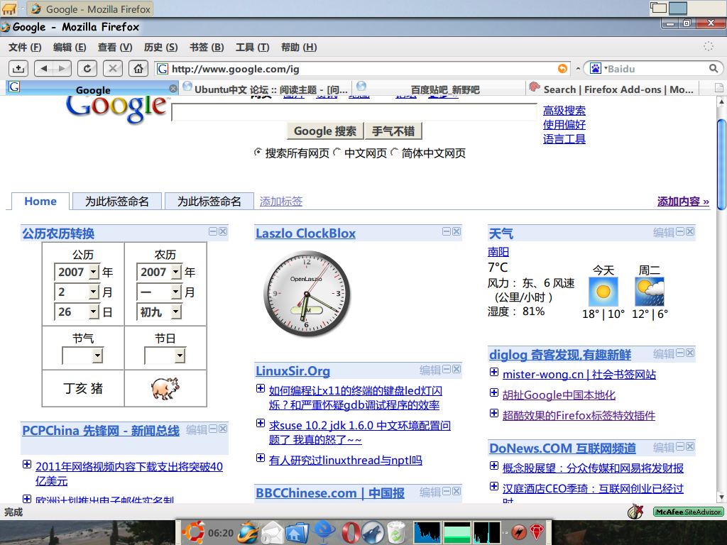Open the 农历 初九 day dropdown
Viewport: 727px width, 545px height.
[x=159, y=312]
